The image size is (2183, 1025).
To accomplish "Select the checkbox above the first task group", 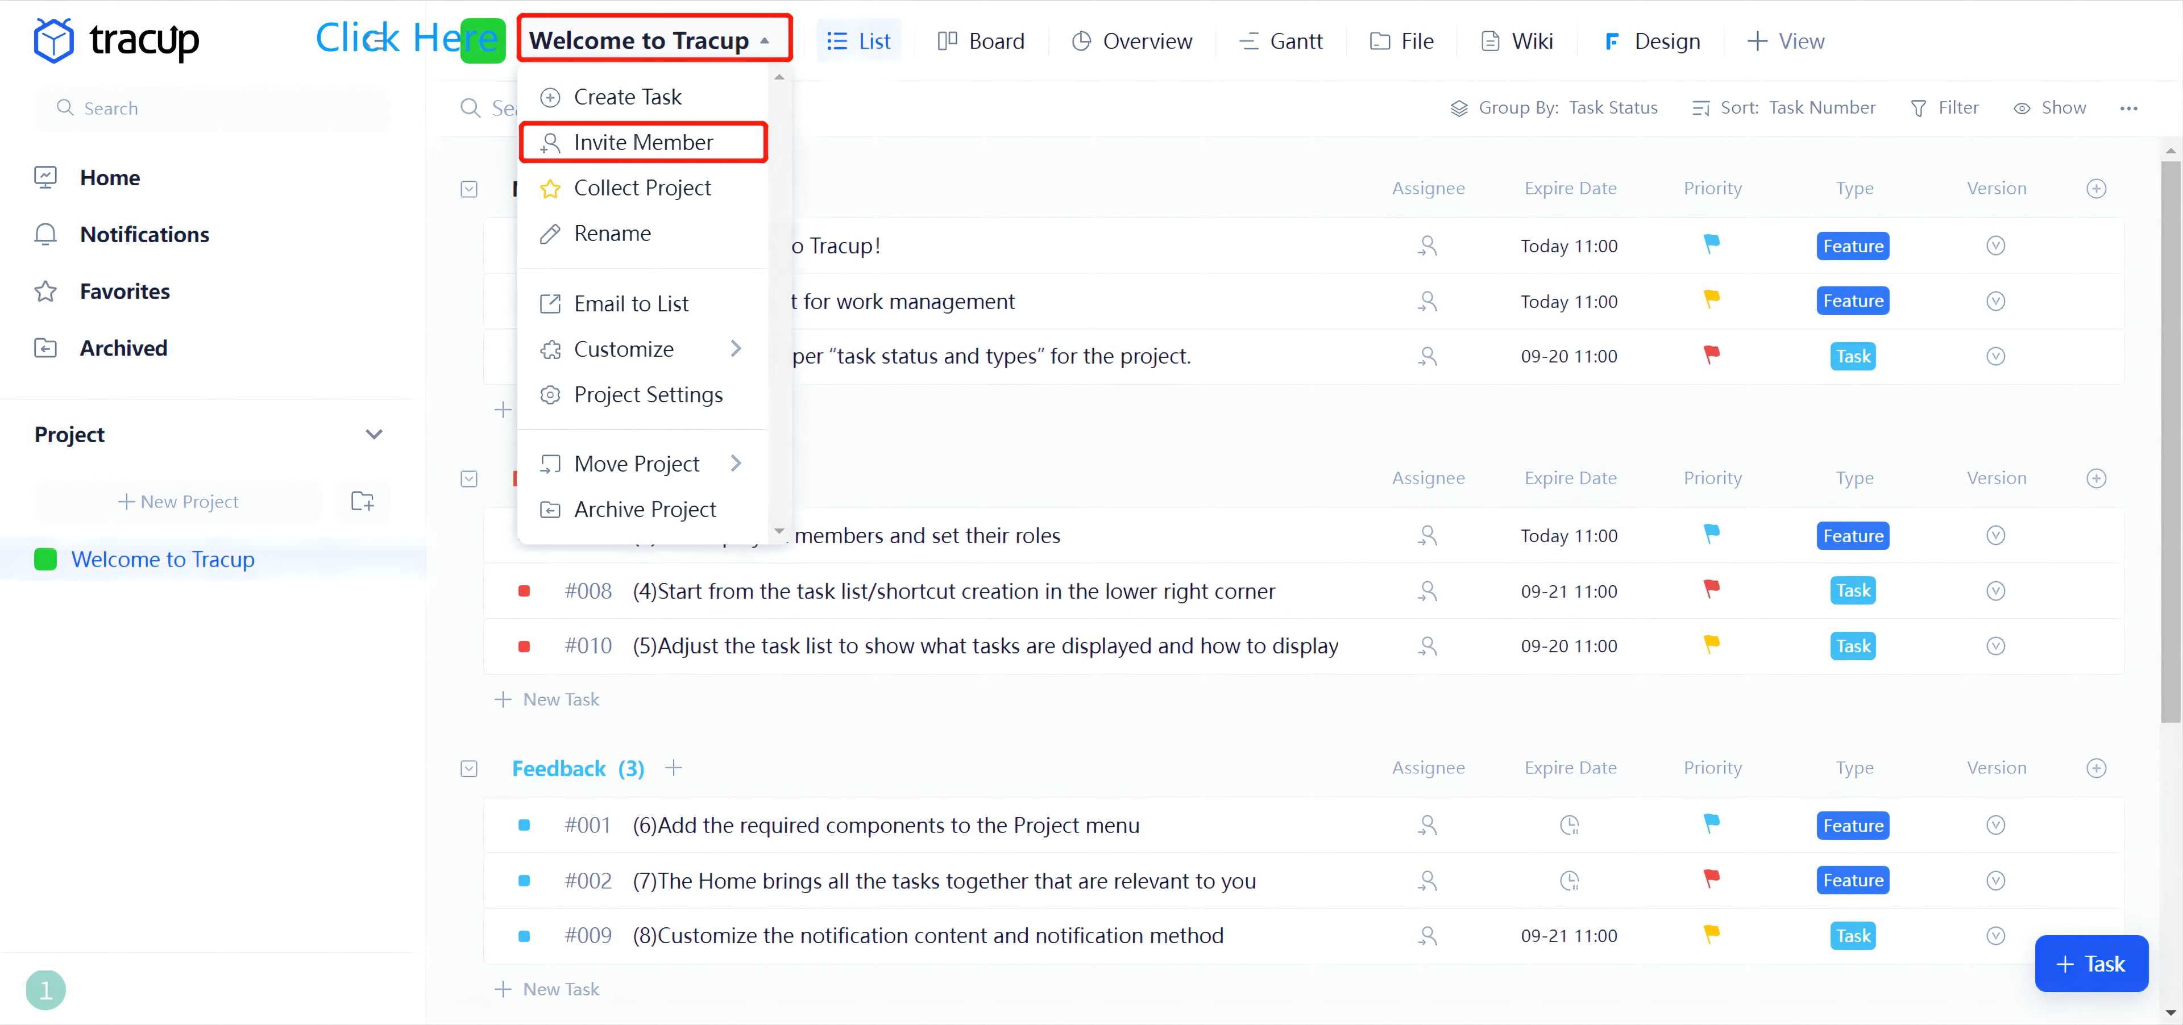I will click(468, 189).
